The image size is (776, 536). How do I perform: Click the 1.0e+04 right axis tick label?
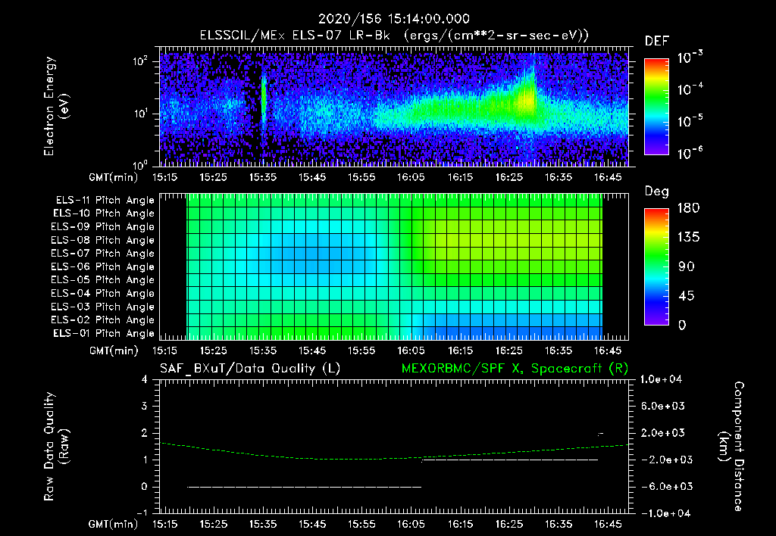pyautogui.click(x=661, y=380)
